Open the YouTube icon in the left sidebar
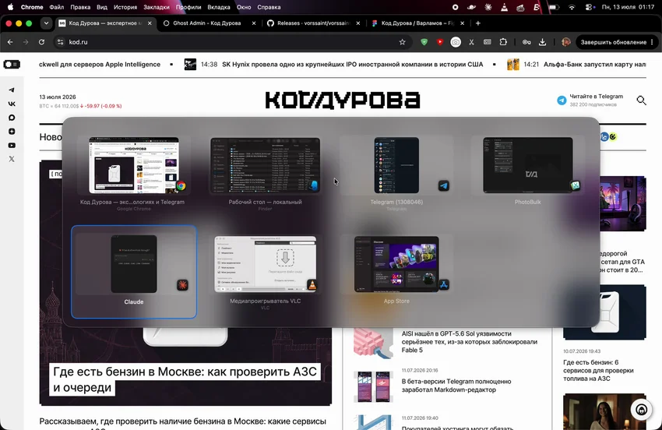The image size is (662, 430). [x=12, y=146]
